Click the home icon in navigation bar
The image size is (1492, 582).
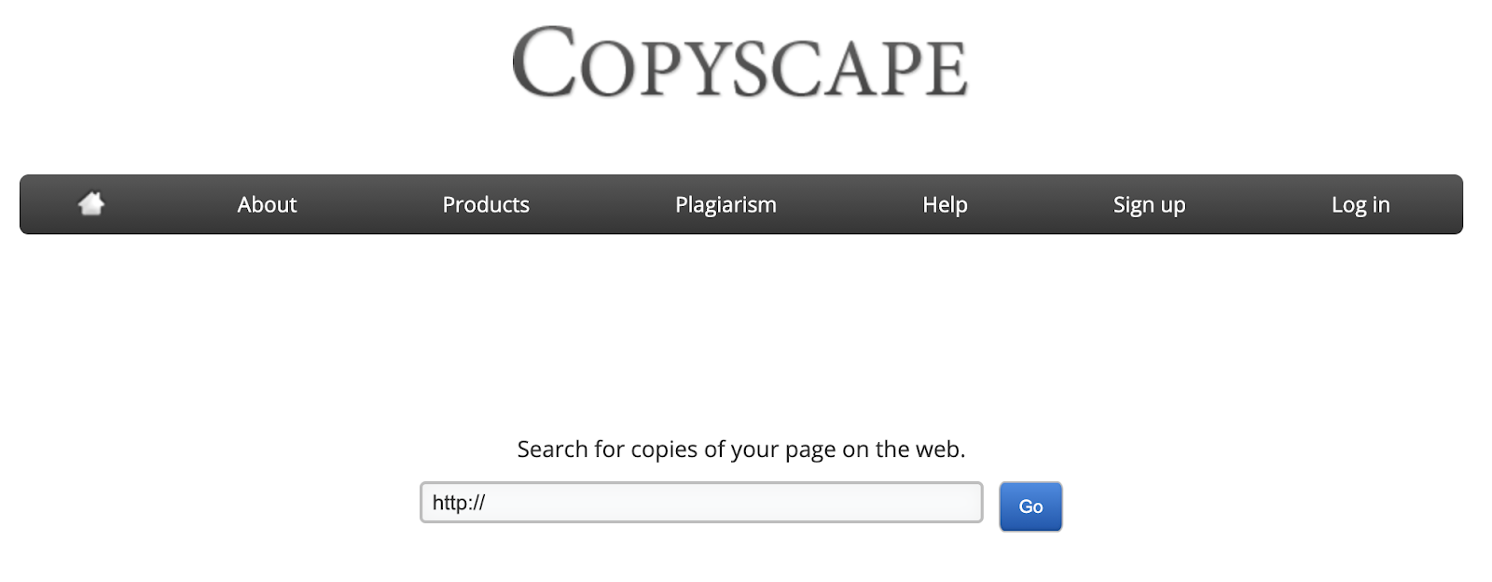[x=91, y=203]
